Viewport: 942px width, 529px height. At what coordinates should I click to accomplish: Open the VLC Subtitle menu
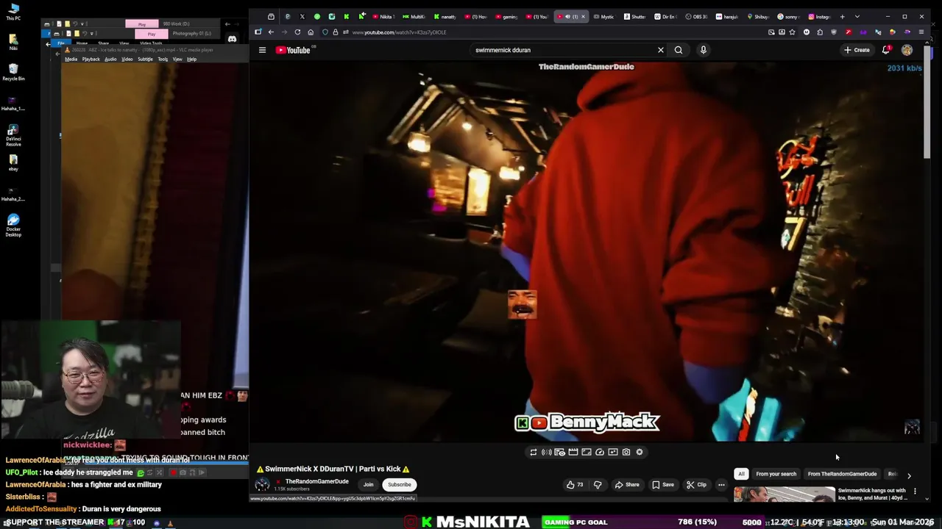pyautogui.click(x=145, y=59)
